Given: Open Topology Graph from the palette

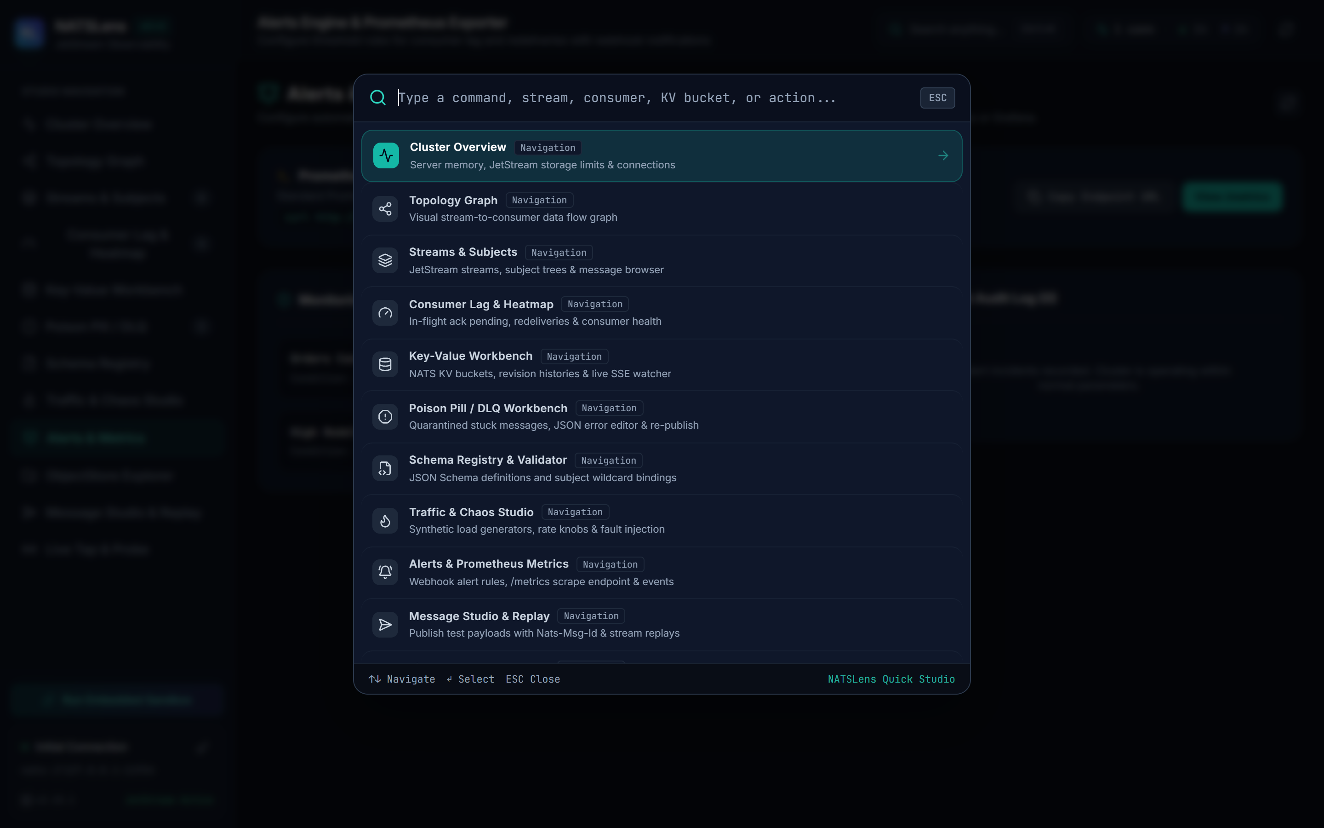Looking at the screenshot, I should coord(662,209).
